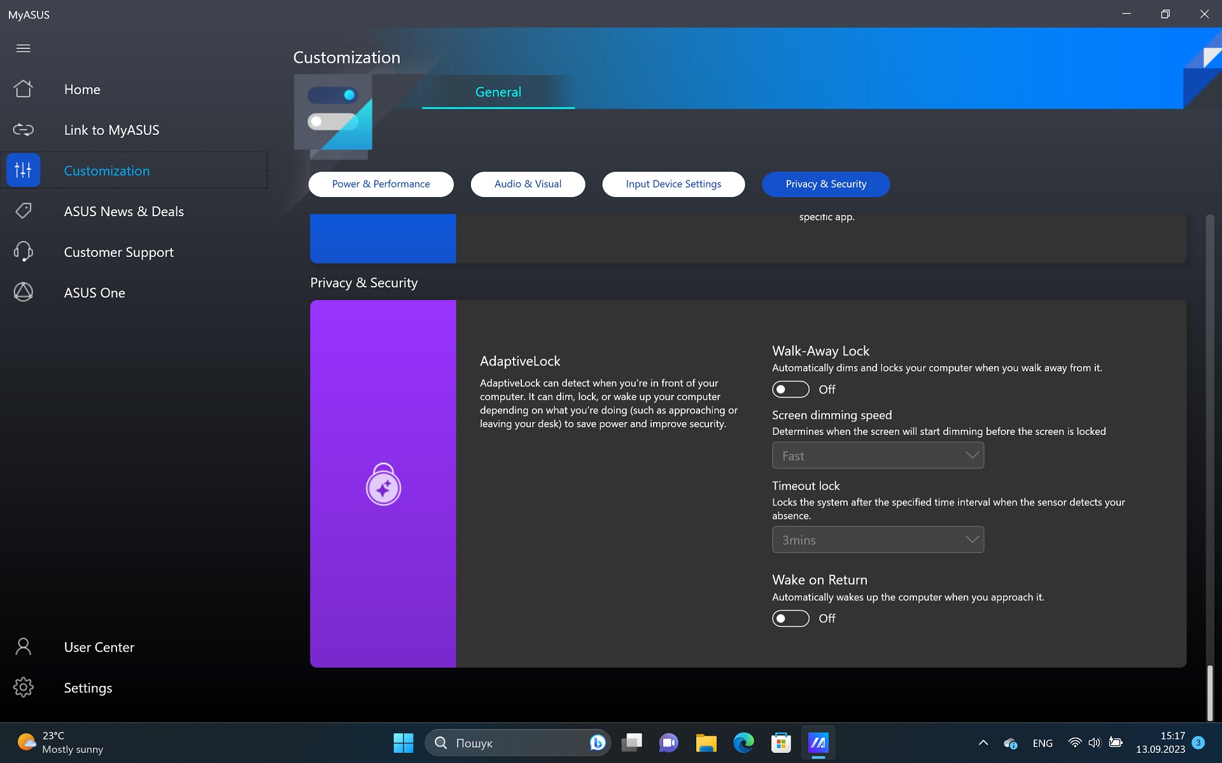Click the Audio & Visual button
The image size is (1222, 763).
point(528,184)
